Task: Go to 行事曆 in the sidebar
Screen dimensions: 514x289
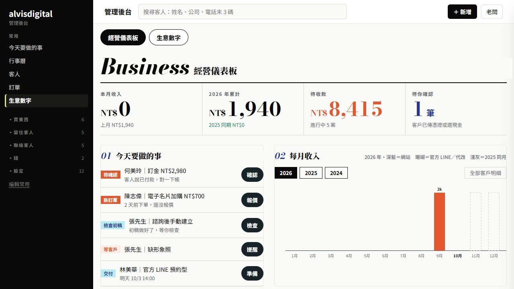Action: pyautogui.click(x=46, y=61)
